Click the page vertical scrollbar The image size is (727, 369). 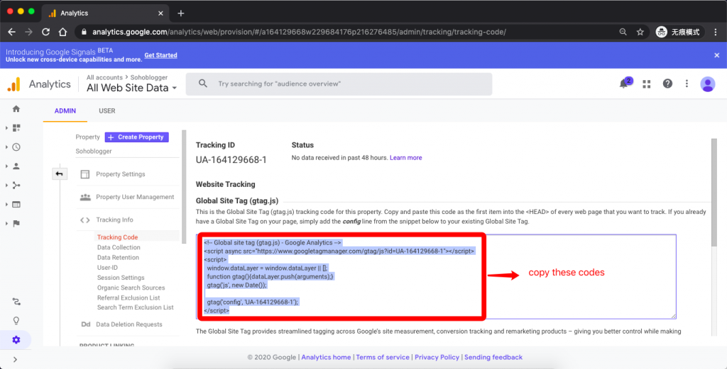pyautogui.click(x=714, y=192)
